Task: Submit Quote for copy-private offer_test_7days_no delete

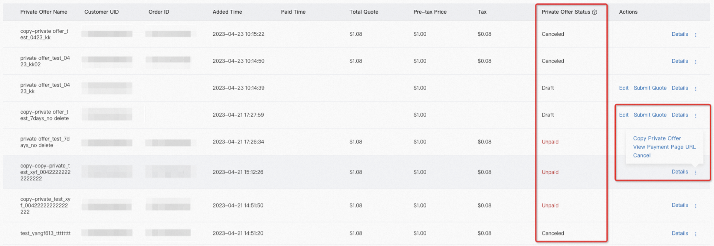Action: point(650,115)
